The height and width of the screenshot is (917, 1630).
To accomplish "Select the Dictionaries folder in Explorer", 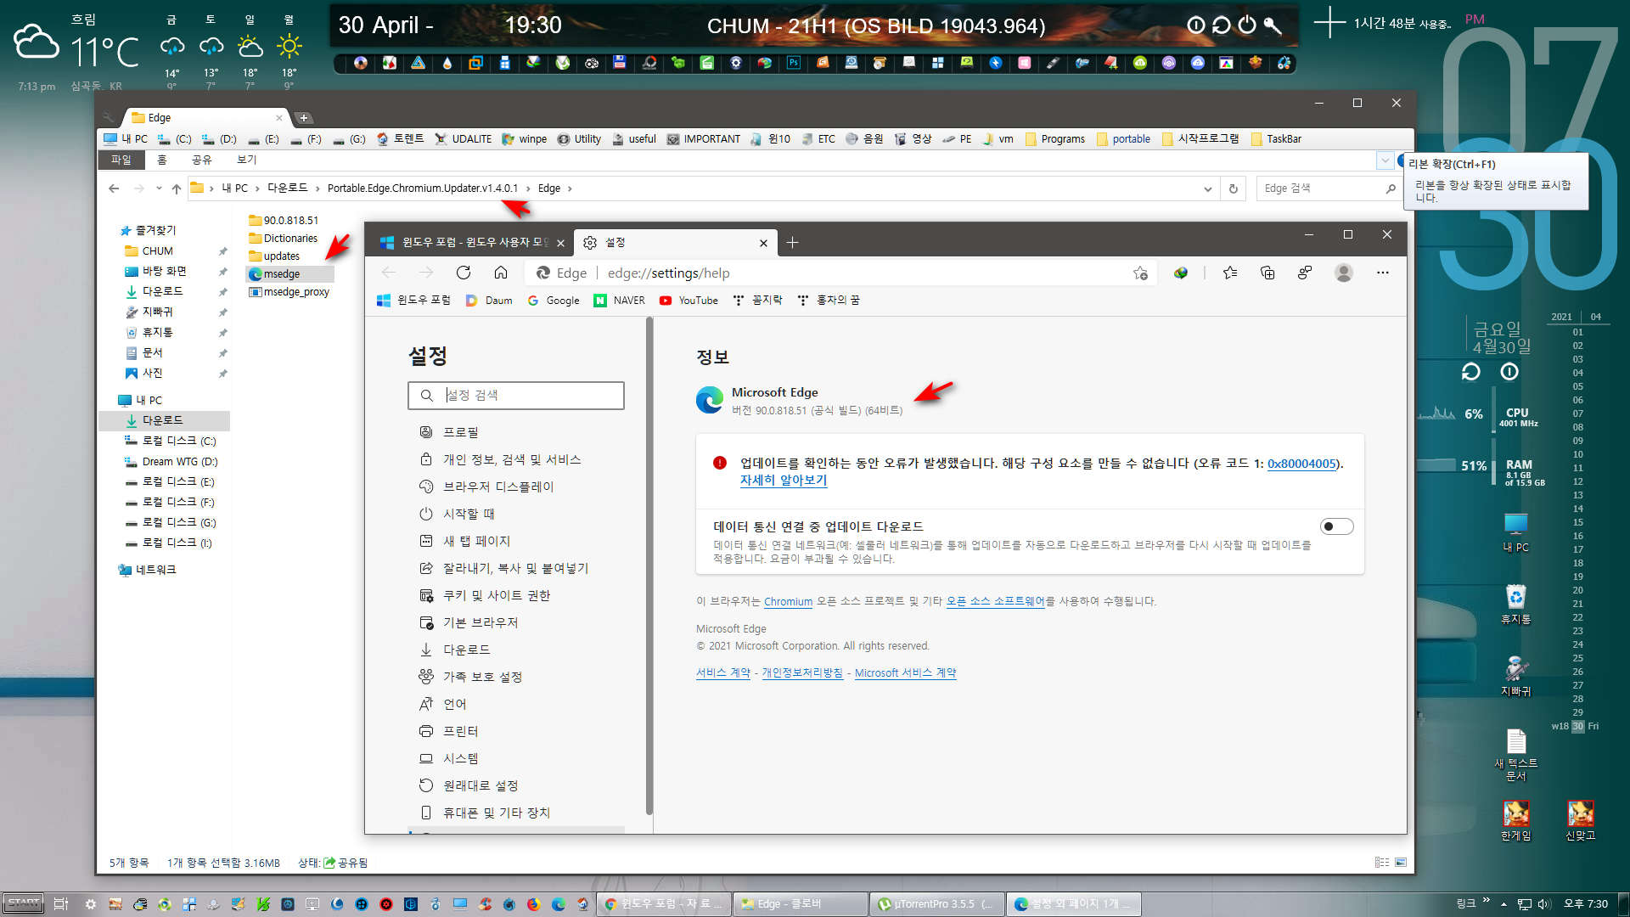I will pos(284,239).
